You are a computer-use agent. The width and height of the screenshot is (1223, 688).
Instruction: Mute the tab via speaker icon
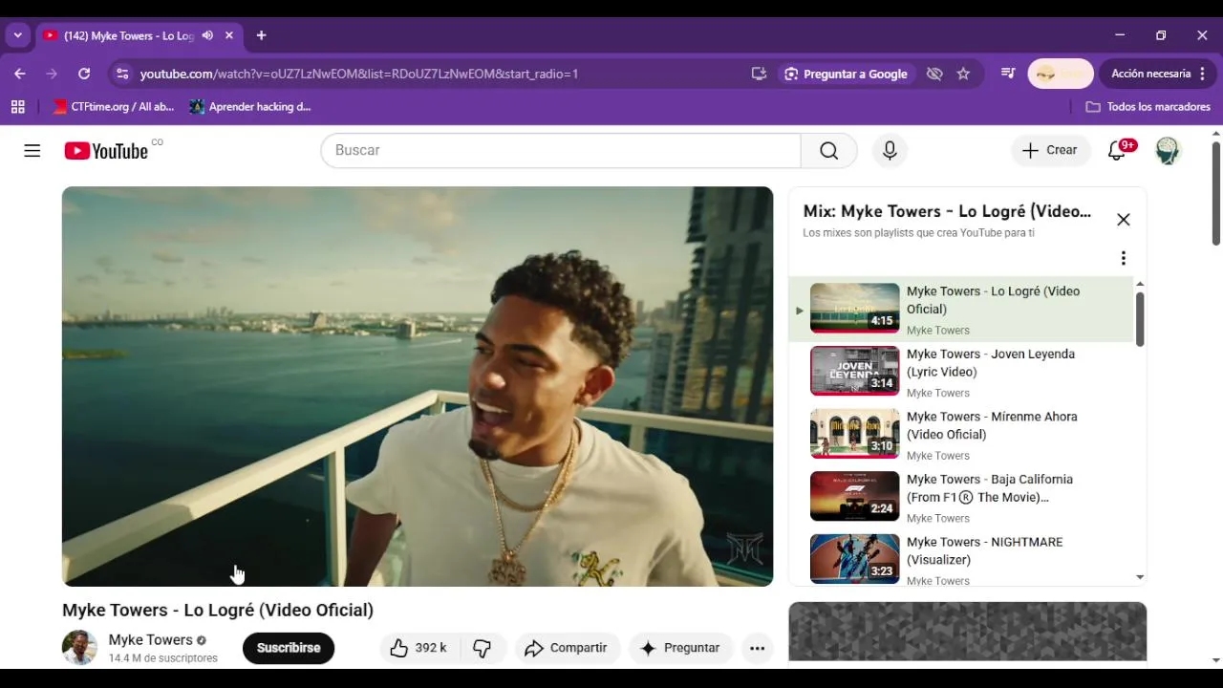207,35
